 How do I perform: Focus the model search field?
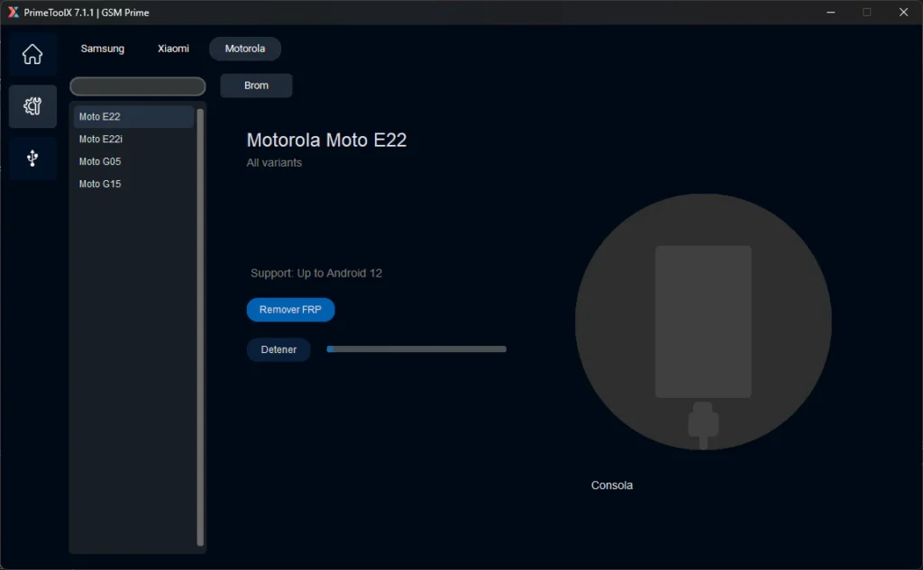coord(138,86)
